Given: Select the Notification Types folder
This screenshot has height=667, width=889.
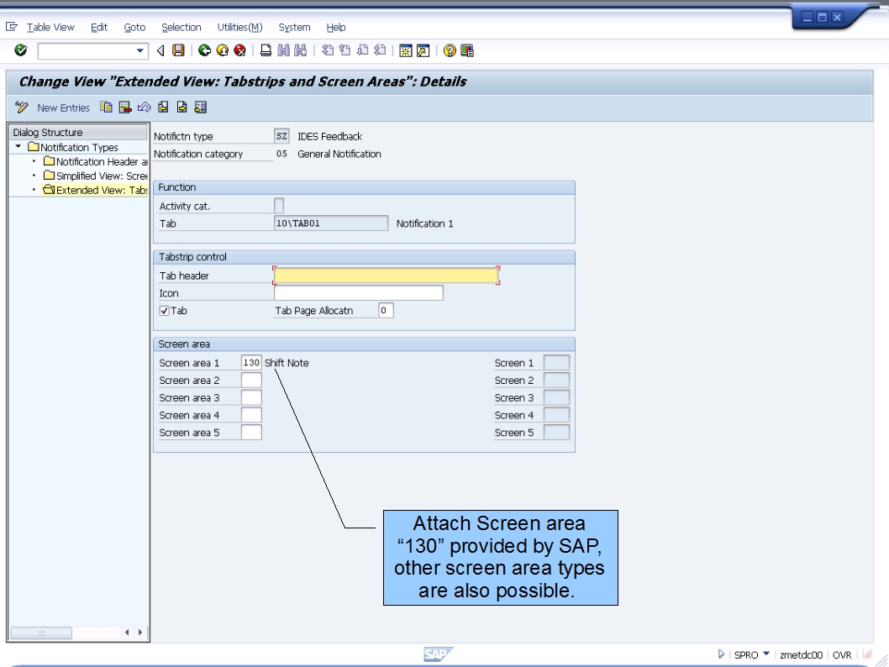Looking at the screenshot, I should coord(74,147).
